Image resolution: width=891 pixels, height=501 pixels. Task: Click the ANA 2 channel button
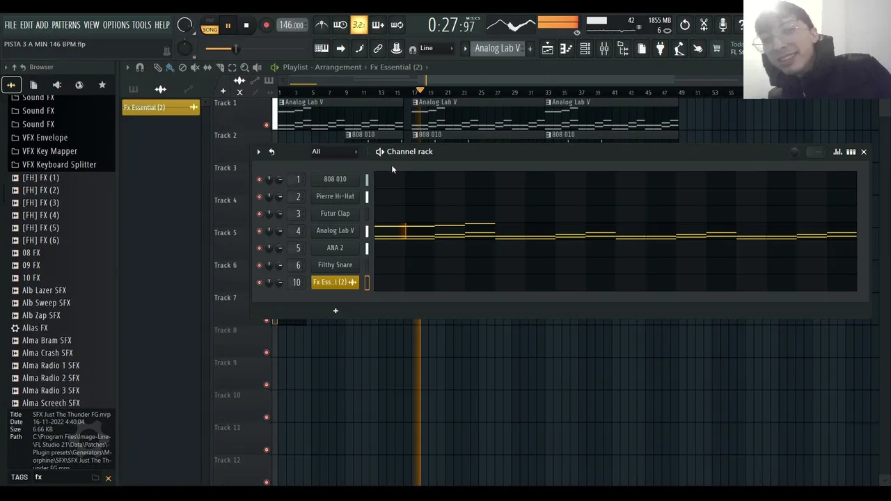tap(335, 248)
